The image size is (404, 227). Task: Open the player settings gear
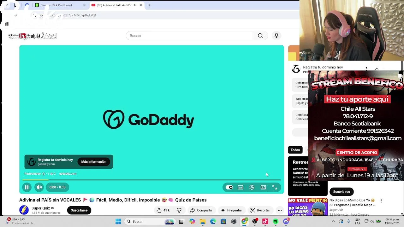click(252, 187)
